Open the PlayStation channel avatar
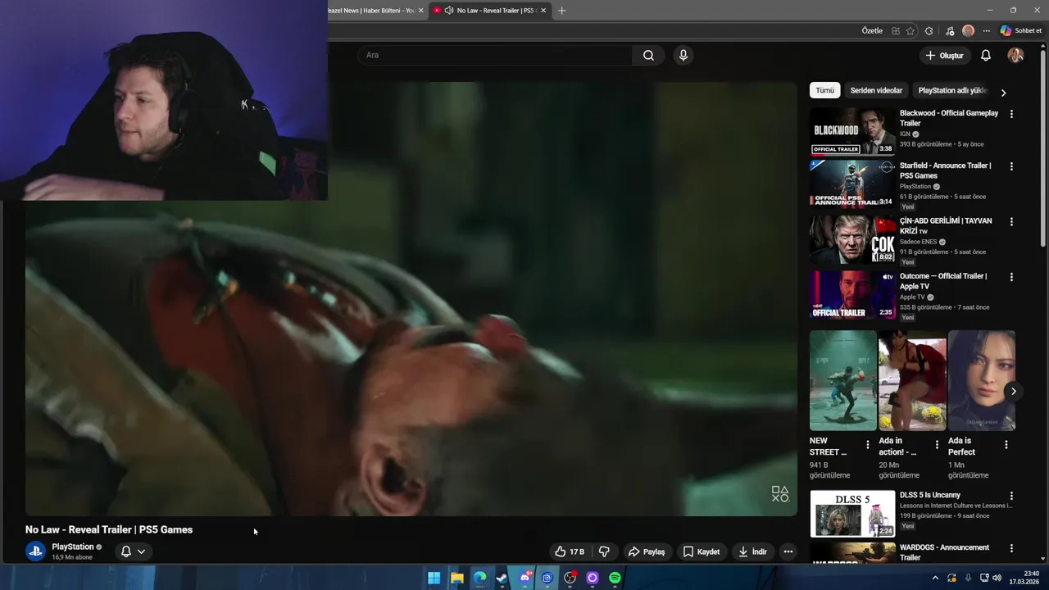Image resolution: width=1049 pixels, height=590 pixels. point(35,551)
